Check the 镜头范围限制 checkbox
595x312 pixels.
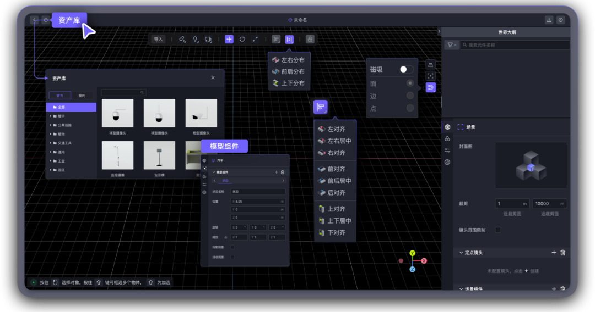pos(498,230)
